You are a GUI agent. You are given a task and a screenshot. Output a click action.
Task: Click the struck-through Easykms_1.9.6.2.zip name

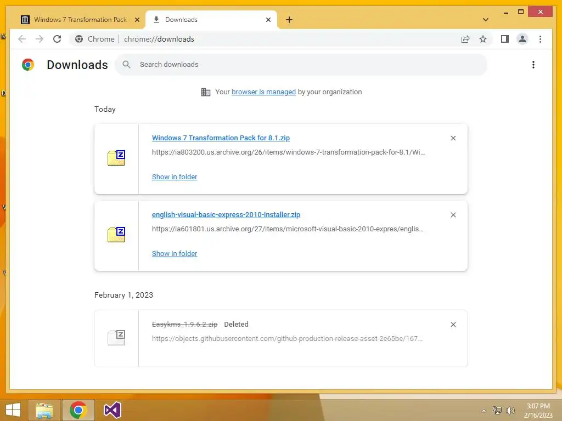coord(184,324)
